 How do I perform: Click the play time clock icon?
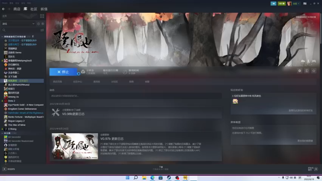click(x=125, y=72)
